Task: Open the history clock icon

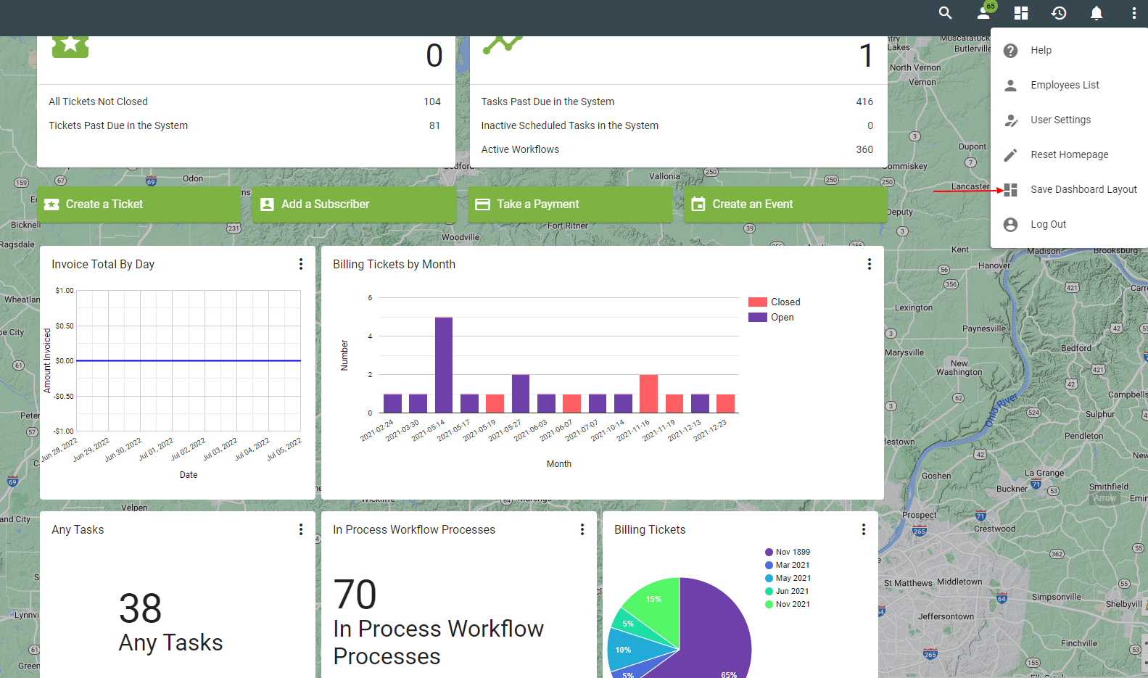Action: 1059,13
